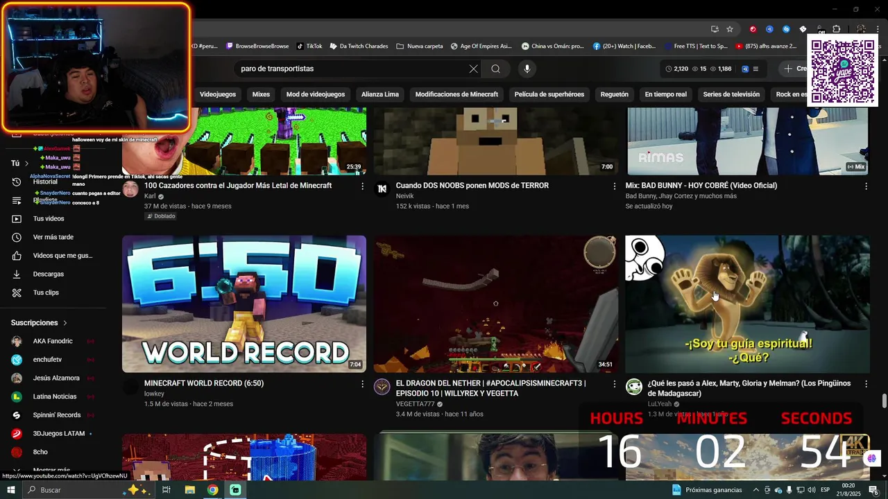Open TikTok bookmark

pyautogui.click(x=309, y=46)
